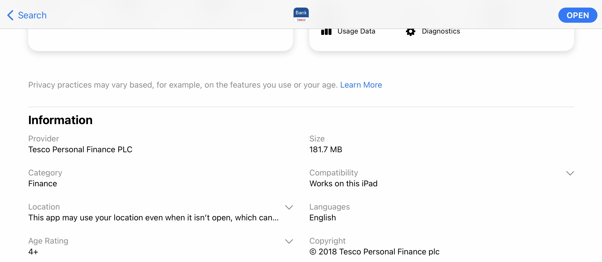Tap the Copyright label
The image size is (602, 262).
click(327, 241)
